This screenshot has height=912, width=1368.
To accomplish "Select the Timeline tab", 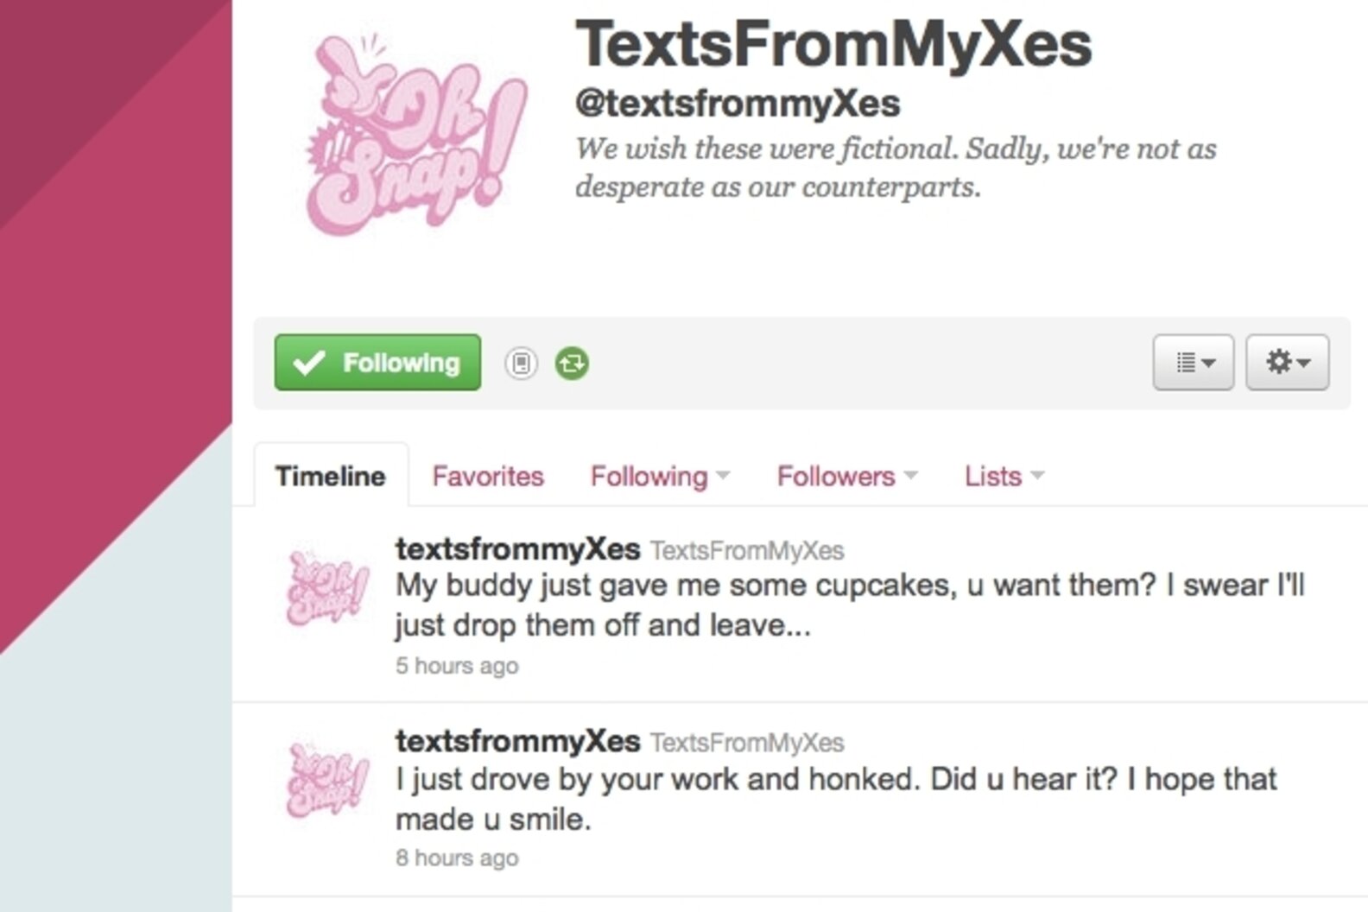I will click(x=330, y=476).
